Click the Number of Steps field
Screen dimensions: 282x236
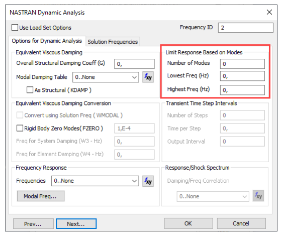242,115
